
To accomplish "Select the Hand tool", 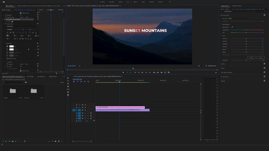I will click(68, 95).
